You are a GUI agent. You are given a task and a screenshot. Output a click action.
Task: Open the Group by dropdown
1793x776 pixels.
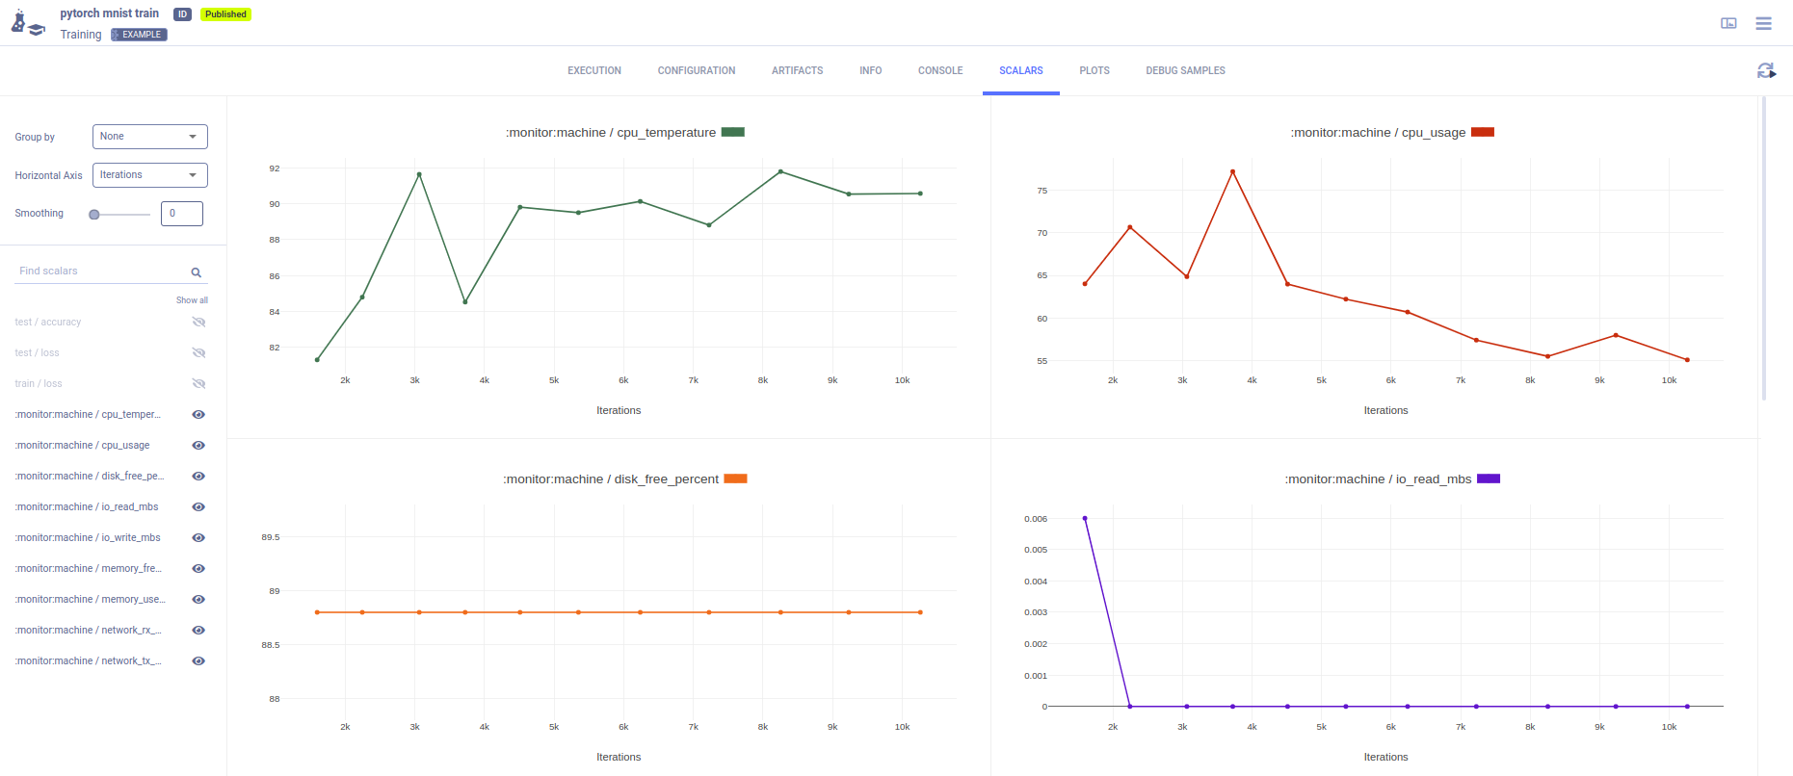149,137
